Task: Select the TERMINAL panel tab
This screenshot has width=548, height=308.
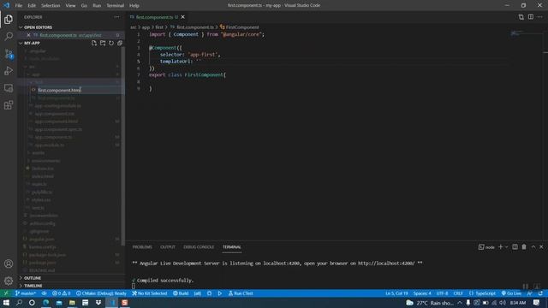Action: (232, 247)
